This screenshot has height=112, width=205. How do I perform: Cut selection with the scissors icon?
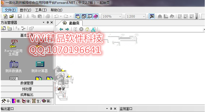(x=28, y=16)
